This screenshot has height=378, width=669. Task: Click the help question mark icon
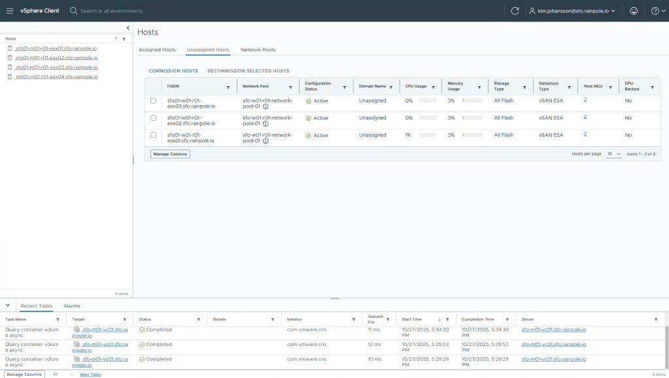click(x=655, y=10)
